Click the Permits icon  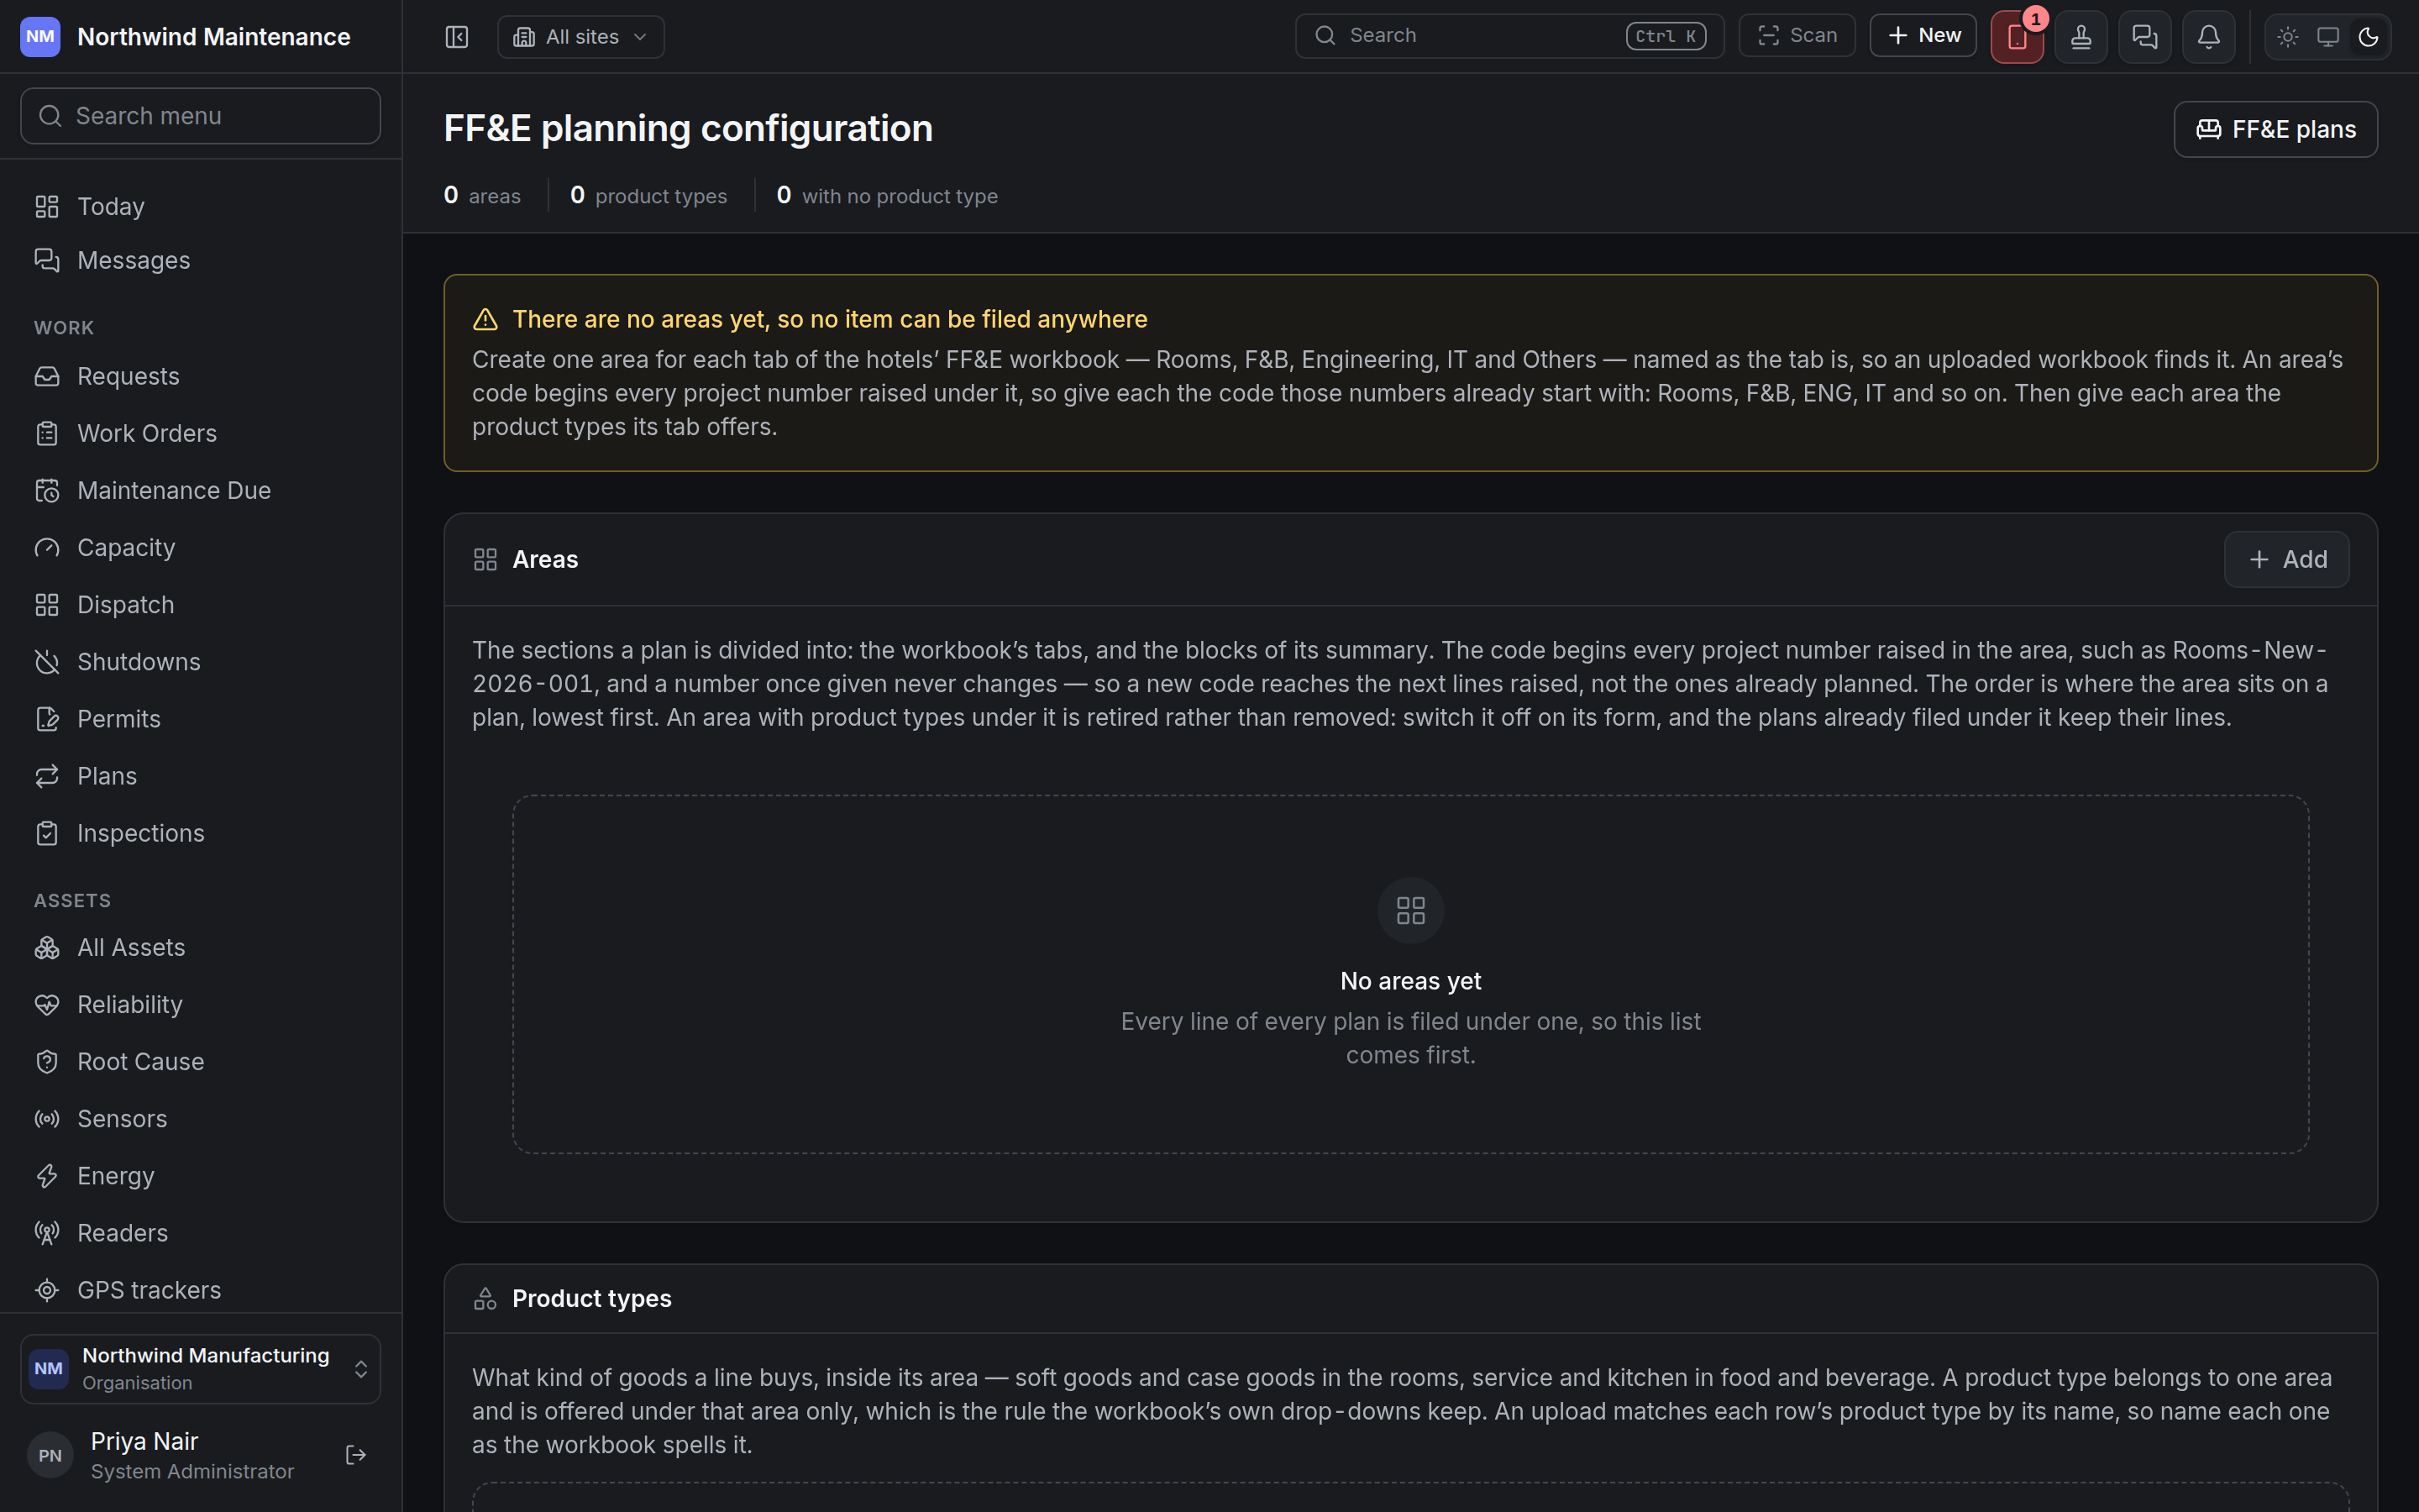coord(47,719)
